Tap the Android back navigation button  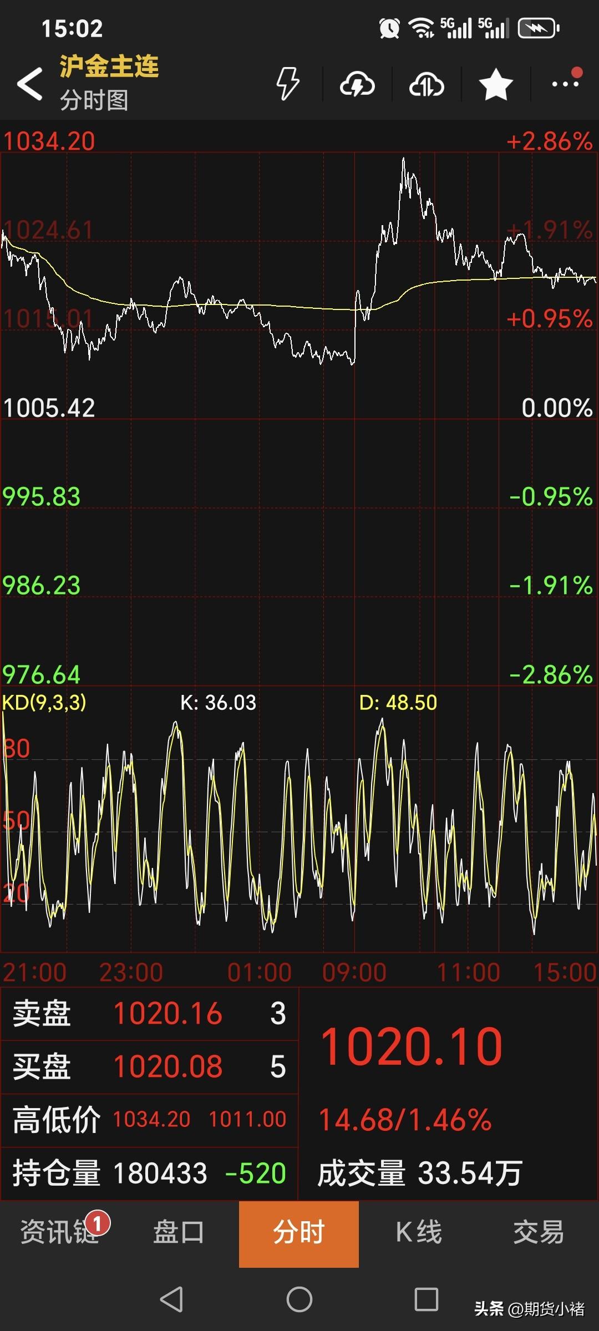coord(171,1299)
